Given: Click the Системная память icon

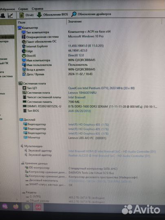Looking at the screenshot, I should click(25, 101).
